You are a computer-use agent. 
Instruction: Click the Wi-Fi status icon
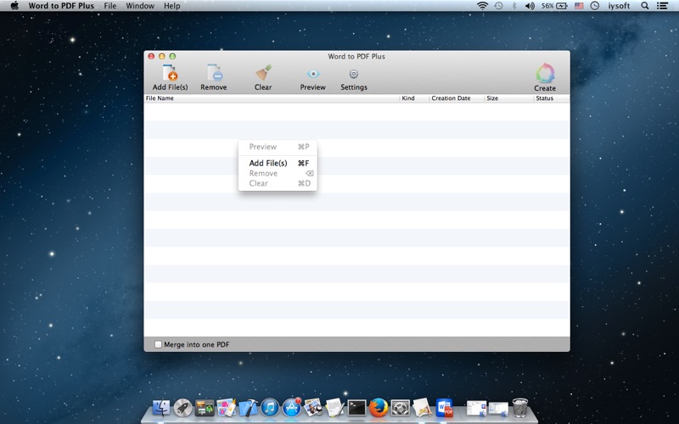click(x=482, y=6)
